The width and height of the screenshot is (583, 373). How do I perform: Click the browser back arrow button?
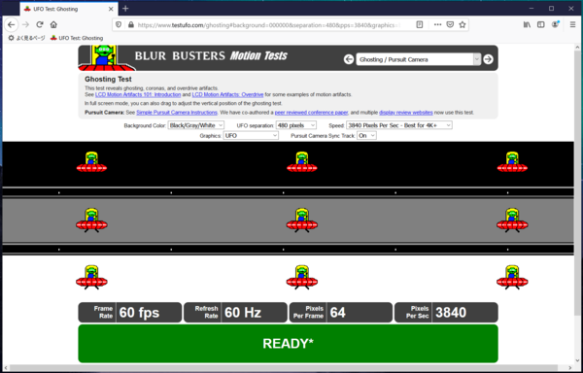point(11,25)
